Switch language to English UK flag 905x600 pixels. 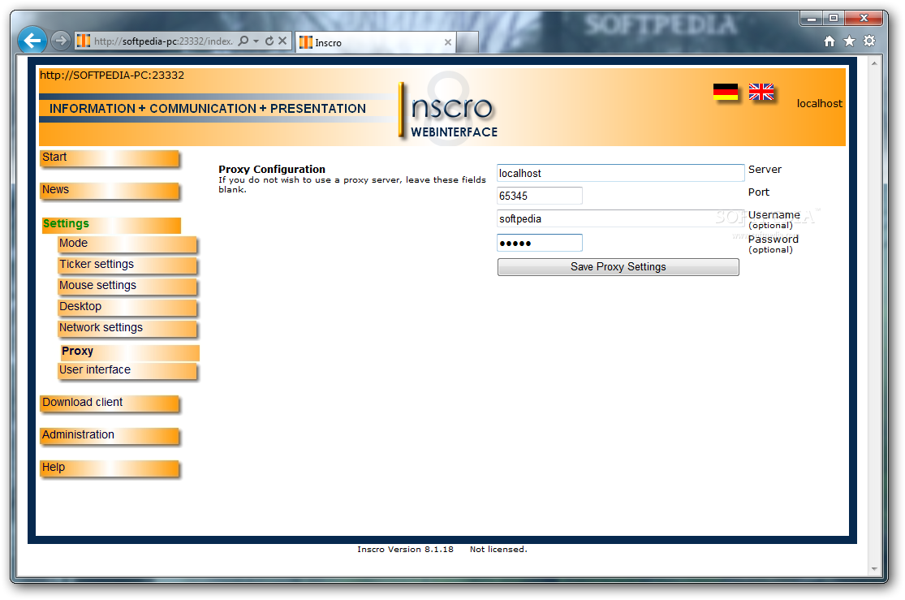(761, 92)
